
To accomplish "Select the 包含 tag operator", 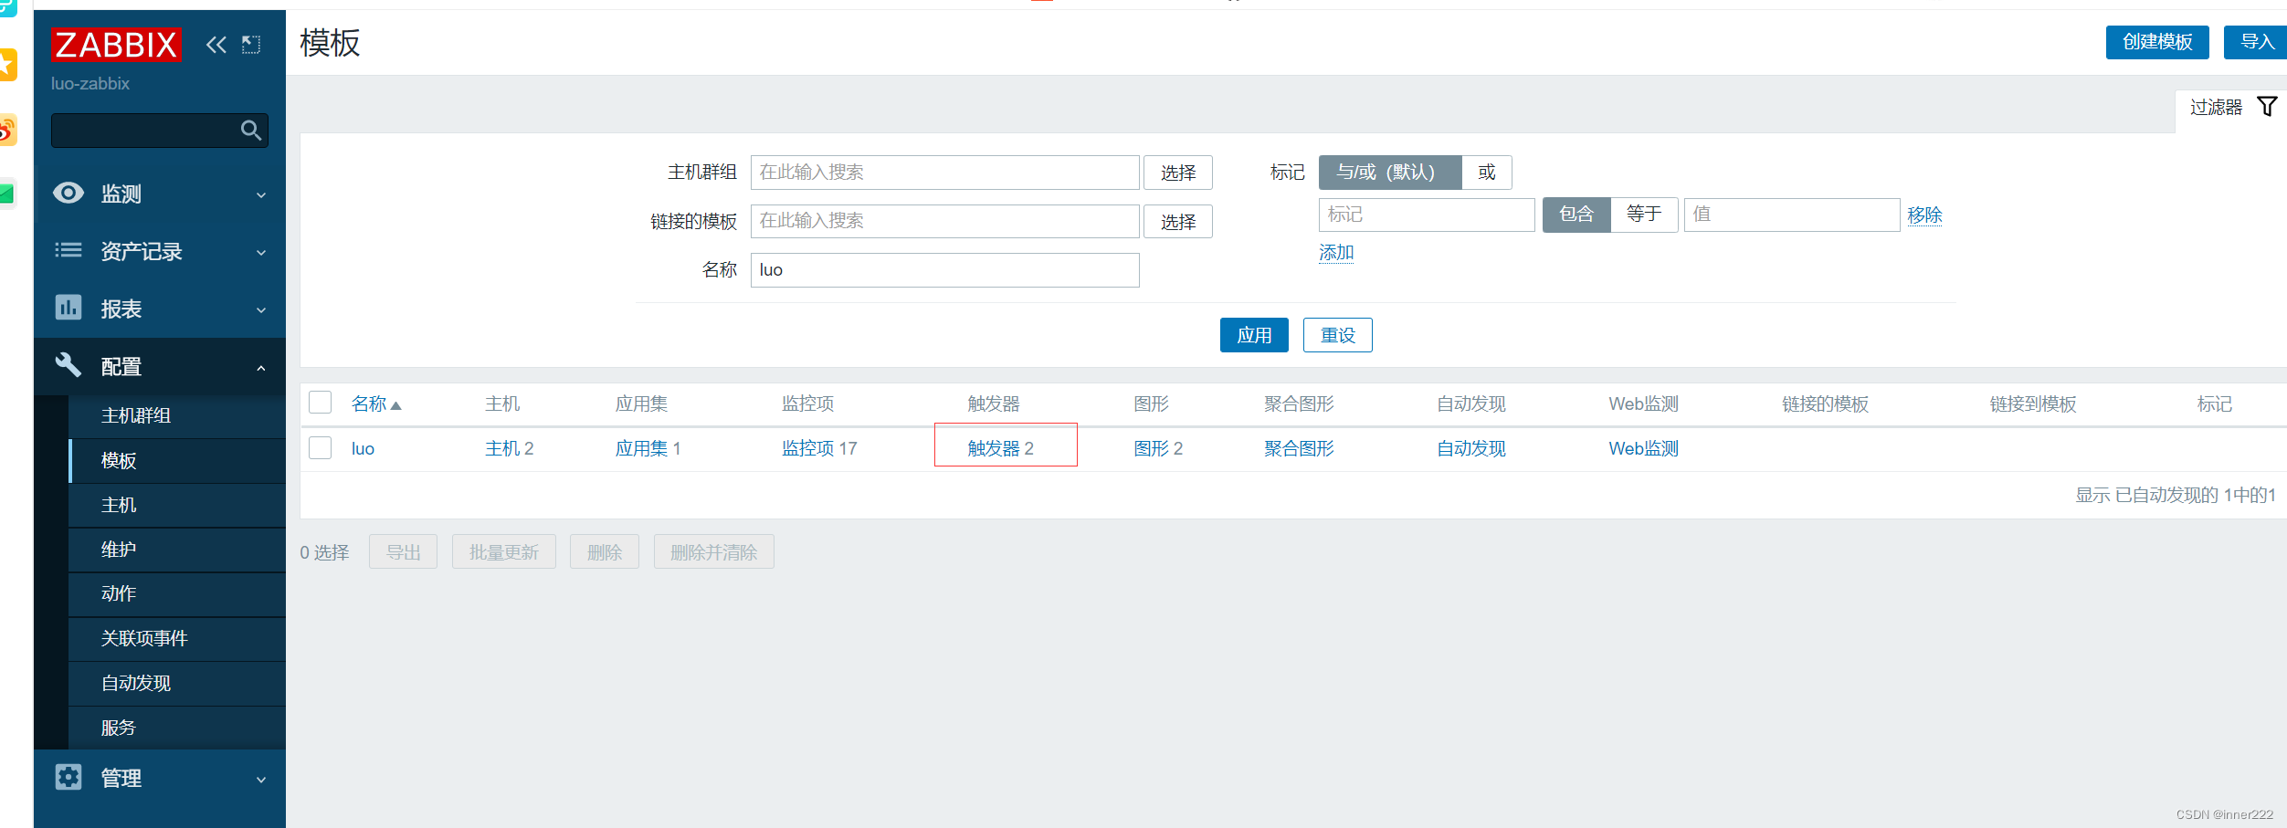I will pyautogui.click(x=1576, y=215).
